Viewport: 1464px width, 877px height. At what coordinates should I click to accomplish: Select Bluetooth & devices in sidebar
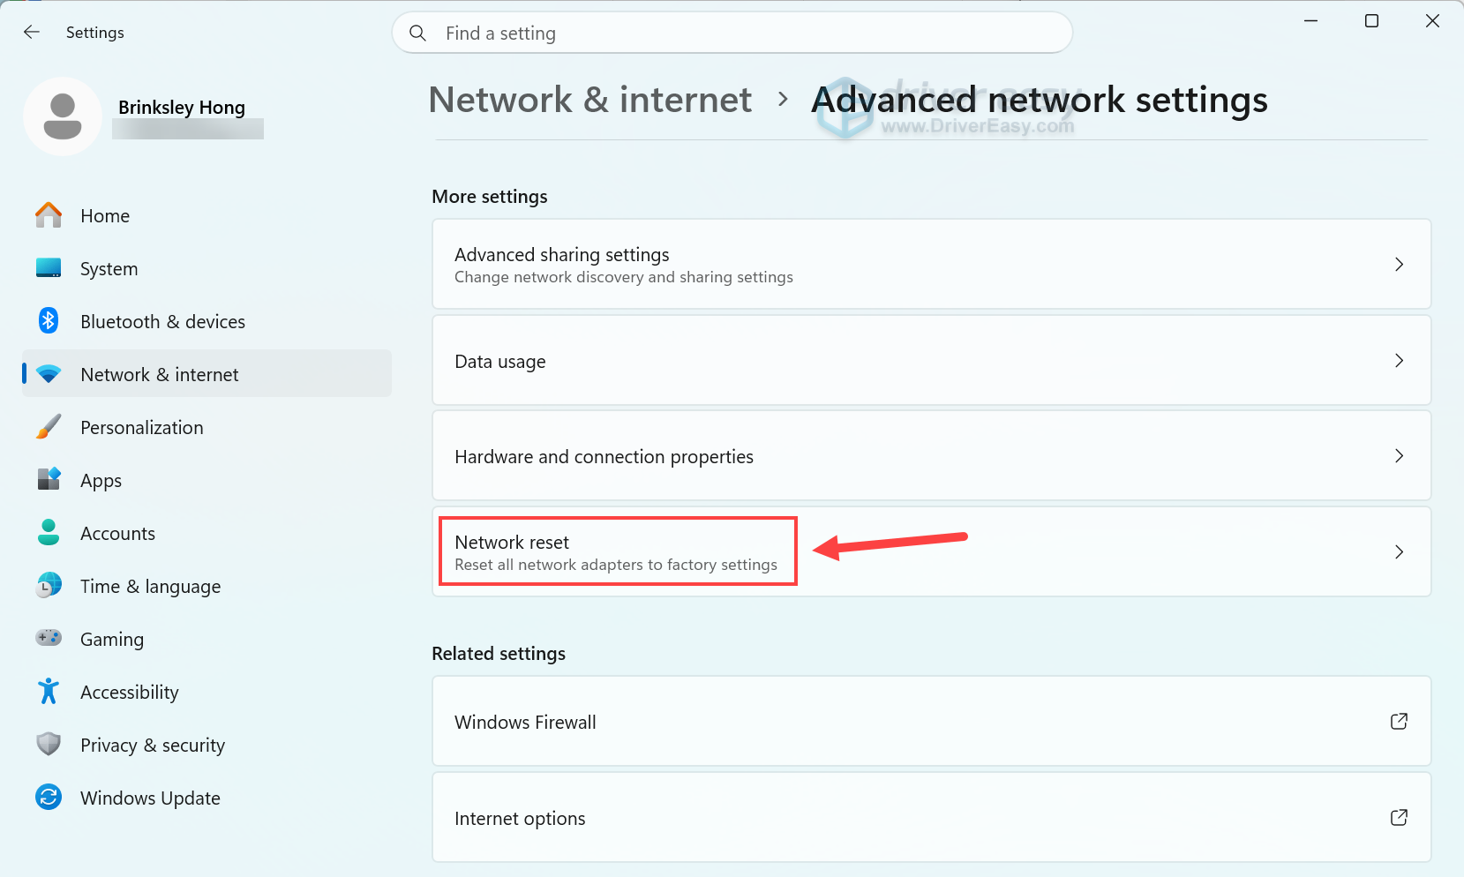point(206,321)
